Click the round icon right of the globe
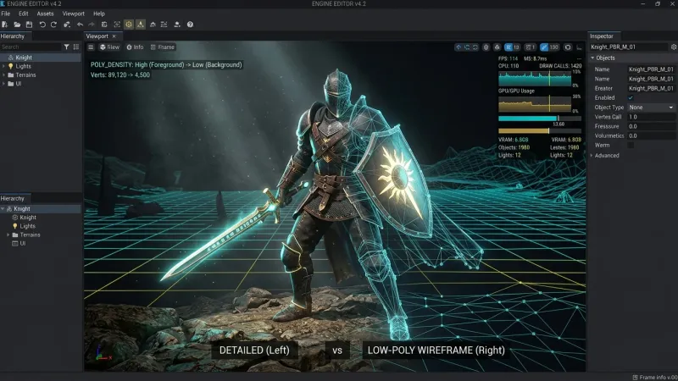This screenshot has height=381, width=678. pyautogui.click(x=497, y=47)
